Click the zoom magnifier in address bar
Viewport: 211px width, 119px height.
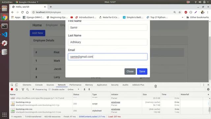[x=174, y=12]
